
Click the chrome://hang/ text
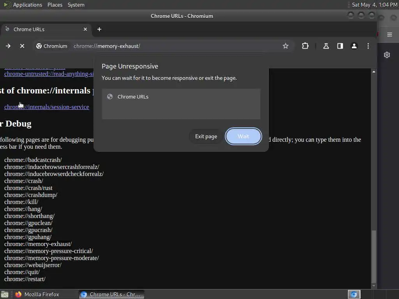click(x=23, y=209)
